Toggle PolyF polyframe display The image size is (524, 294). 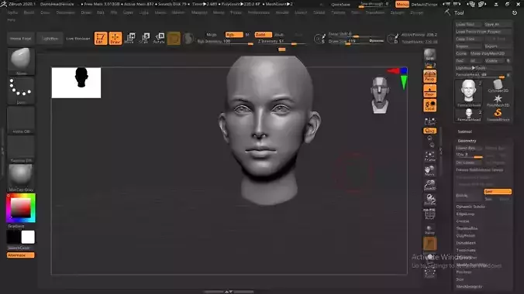coord(429,214)
